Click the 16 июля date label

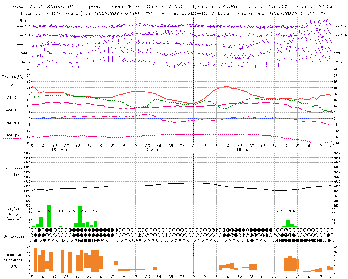pyautogui.click(x=60, y=150)
